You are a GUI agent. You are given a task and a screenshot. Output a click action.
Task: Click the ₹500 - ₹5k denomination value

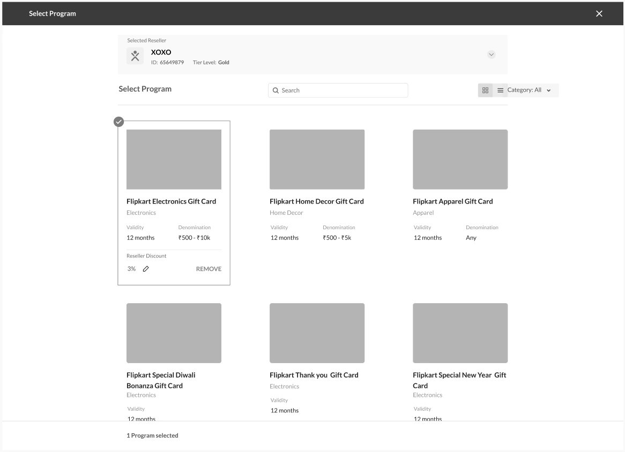337,238
